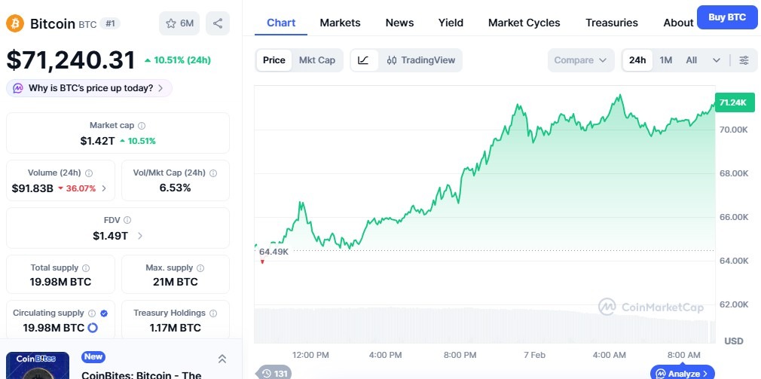This screenshot has height=379, width=761.
Task: Click the $1.42T market cap value
Action: pos(97,141)
